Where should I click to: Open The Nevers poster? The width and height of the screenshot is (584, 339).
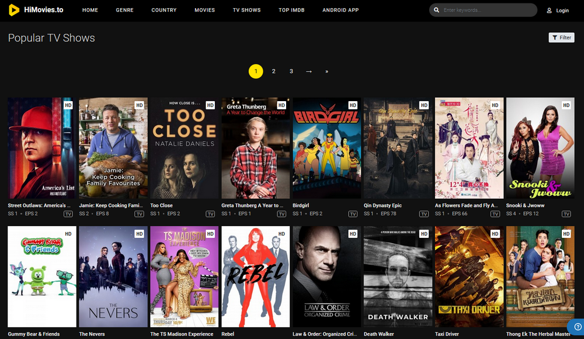point(113,276)
